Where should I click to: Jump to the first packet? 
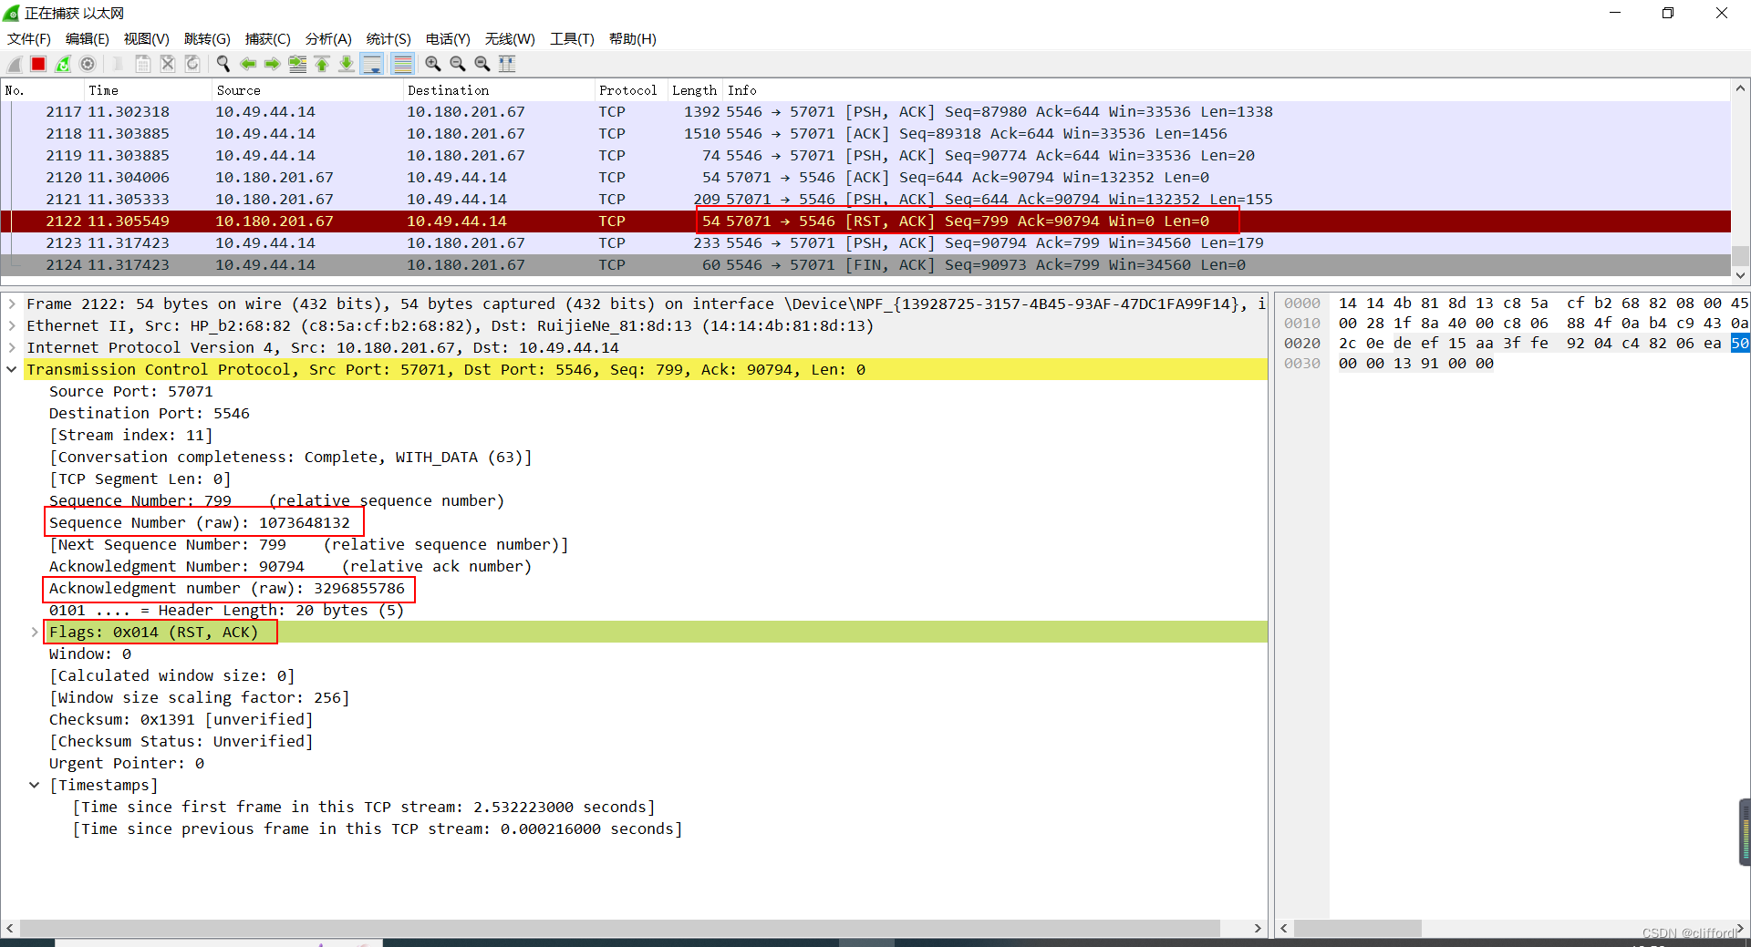point(322,64)
